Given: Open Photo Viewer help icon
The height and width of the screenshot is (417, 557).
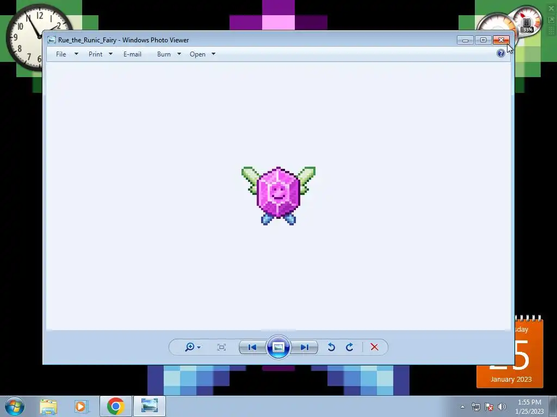Looking at the screenshot, I should point(501,53).
